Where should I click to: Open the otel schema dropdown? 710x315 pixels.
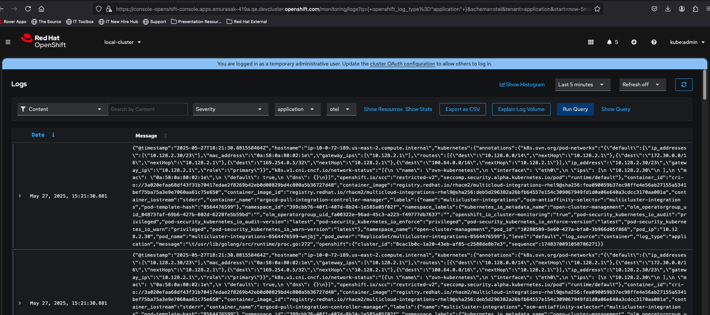click(341, 109)
